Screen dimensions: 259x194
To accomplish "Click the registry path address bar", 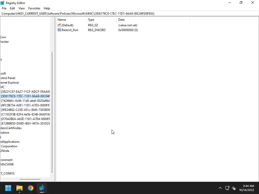I will [129, 14].
